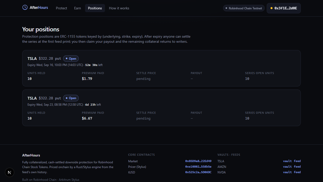Open Pricer (Stylus) address 0xe10802…558b5e

click(198, 167)
